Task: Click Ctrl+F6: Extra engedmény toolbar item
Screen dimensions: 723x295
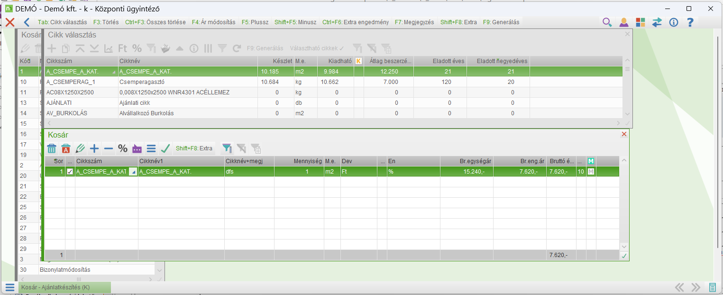Action: (x=356, y=22)
